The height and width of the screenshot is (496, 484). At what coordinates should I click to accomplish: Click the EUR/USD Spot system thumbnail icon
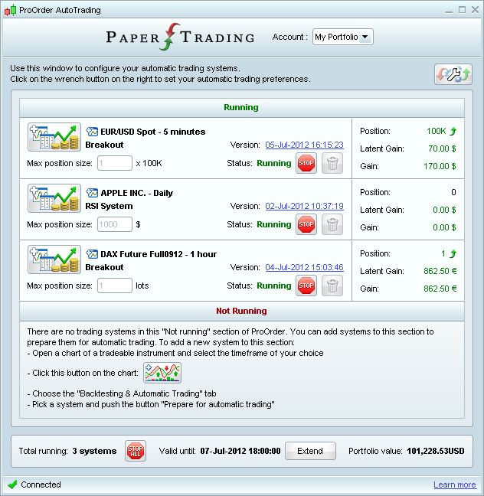[54, 137]
